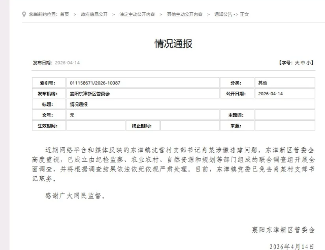Screen dimensions: 325x250
Task: Click the location pin icon in breadcrumb
Action: click(x=24, y=14)
